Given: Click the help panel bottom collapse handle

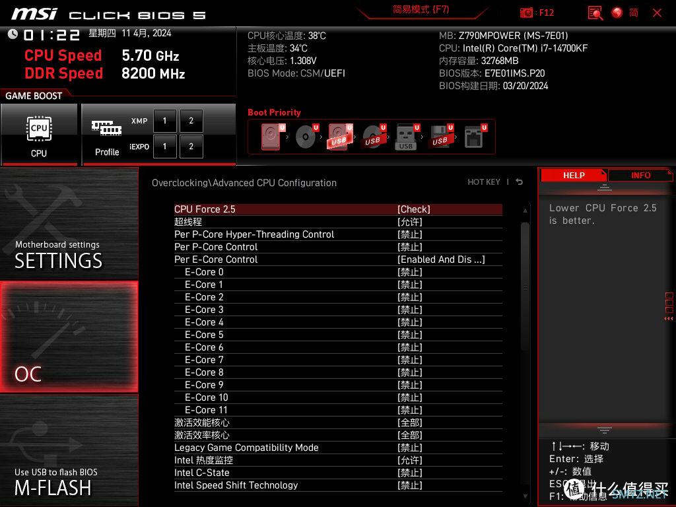Looking at the screenshot, I should click(x=605, y=430).
